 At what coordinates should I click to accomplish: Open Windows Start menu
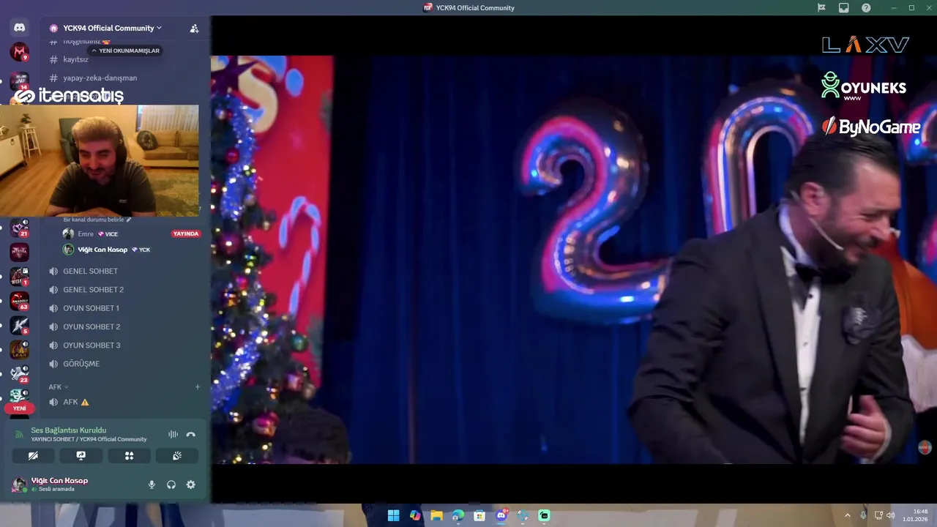click(x=393, y=515)
